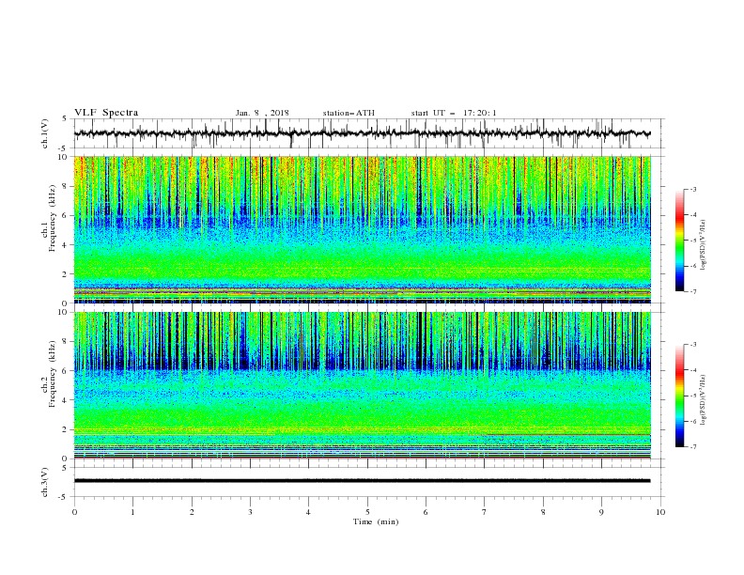The image size is (744, 575).
Task: Click the ch.3(V) waveform axis label
Action: 45,482
